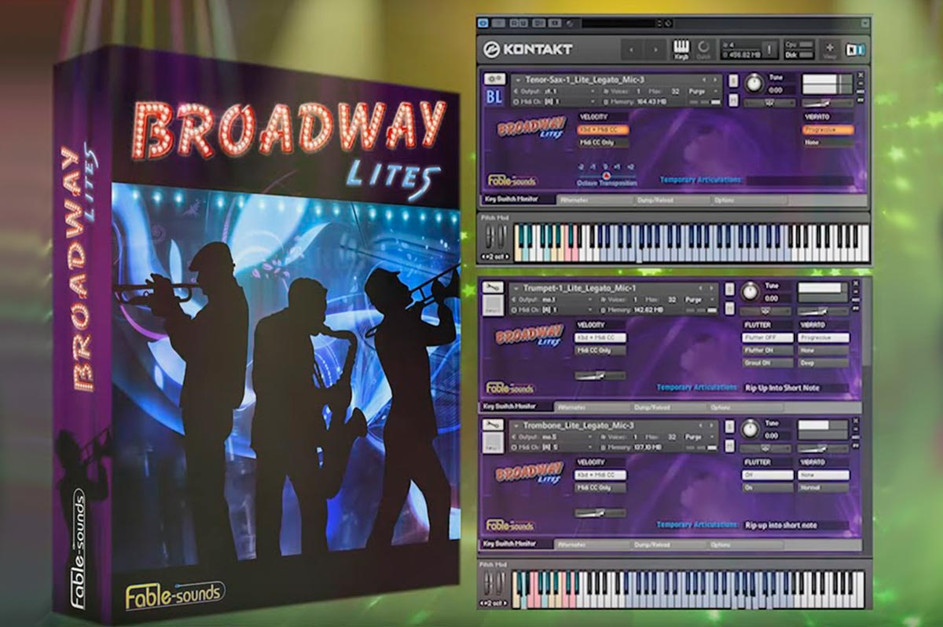943x627 pixels.
Task: Open the Trumpet instrument wrench edit icon
Action: (x=494, y=288)
